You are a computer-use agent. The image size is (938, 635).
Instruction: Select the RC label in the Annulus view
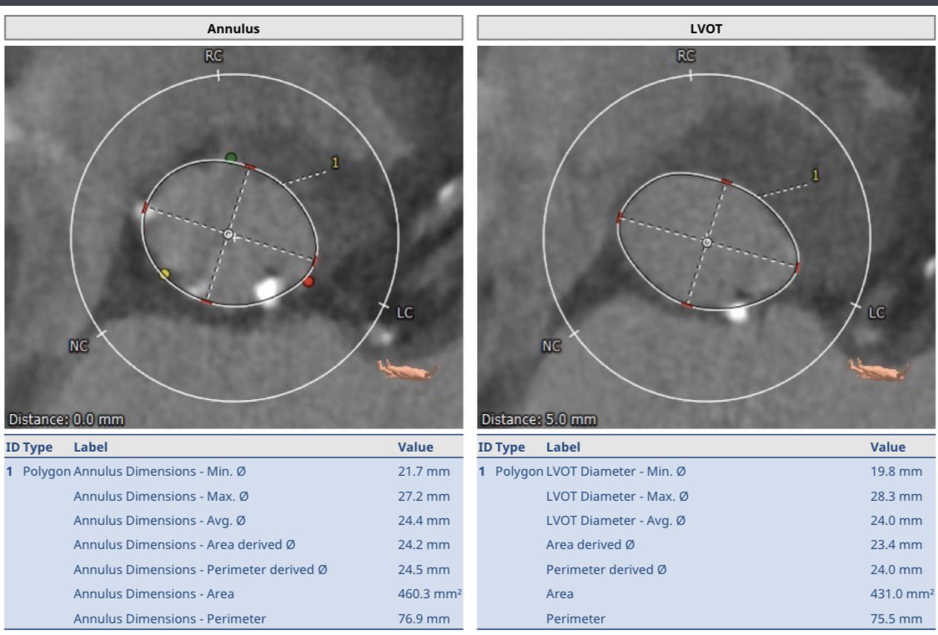(213, 56)
